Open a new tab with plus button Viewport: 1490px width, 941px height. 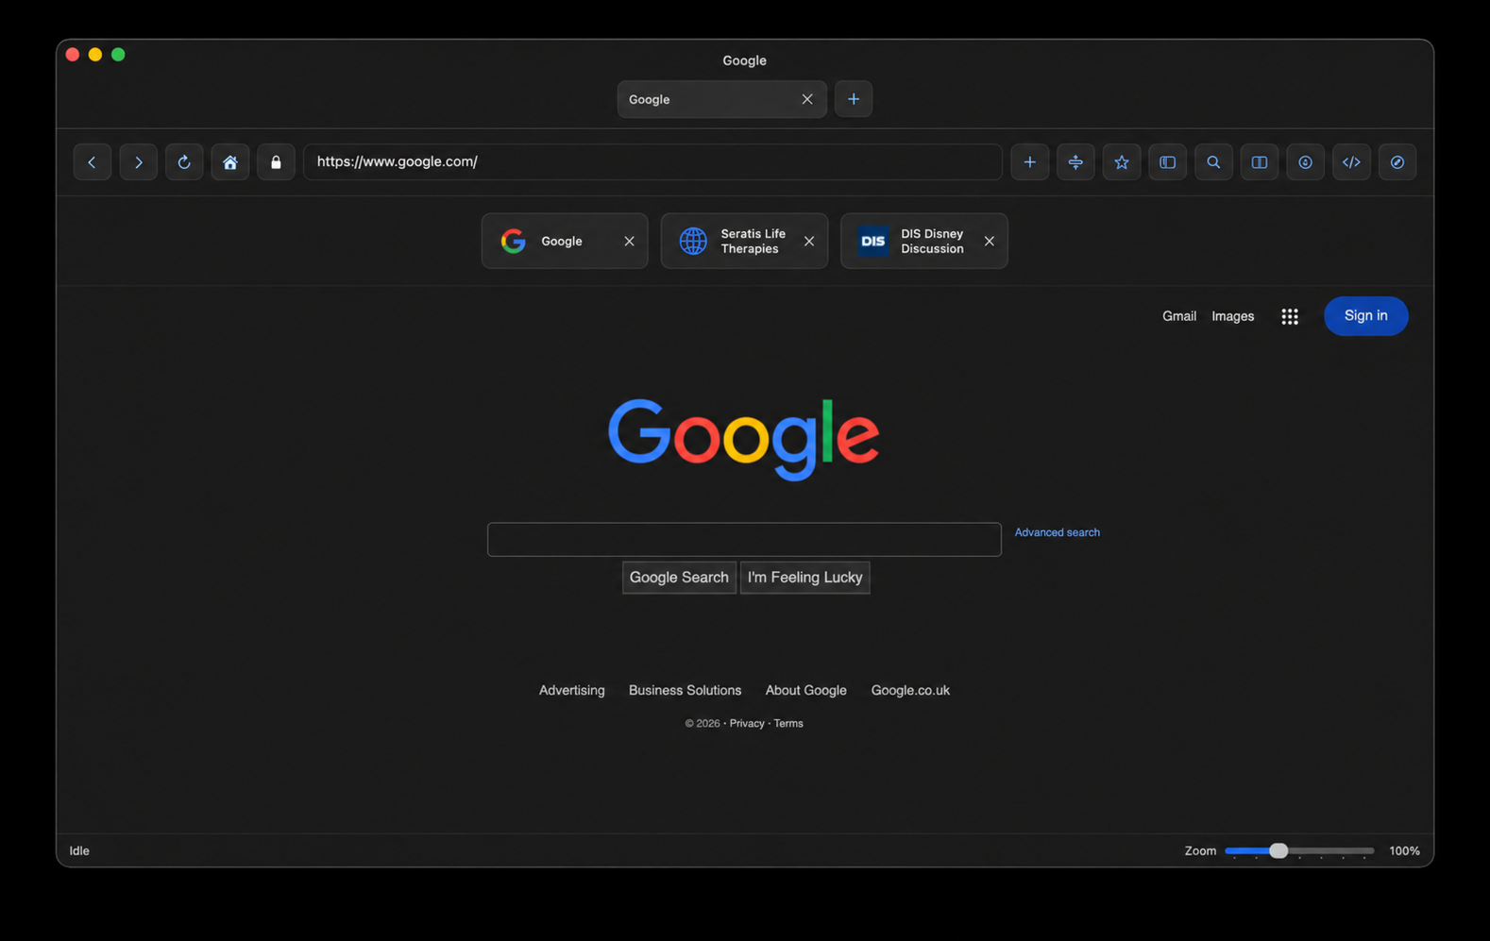coord(854,99)
